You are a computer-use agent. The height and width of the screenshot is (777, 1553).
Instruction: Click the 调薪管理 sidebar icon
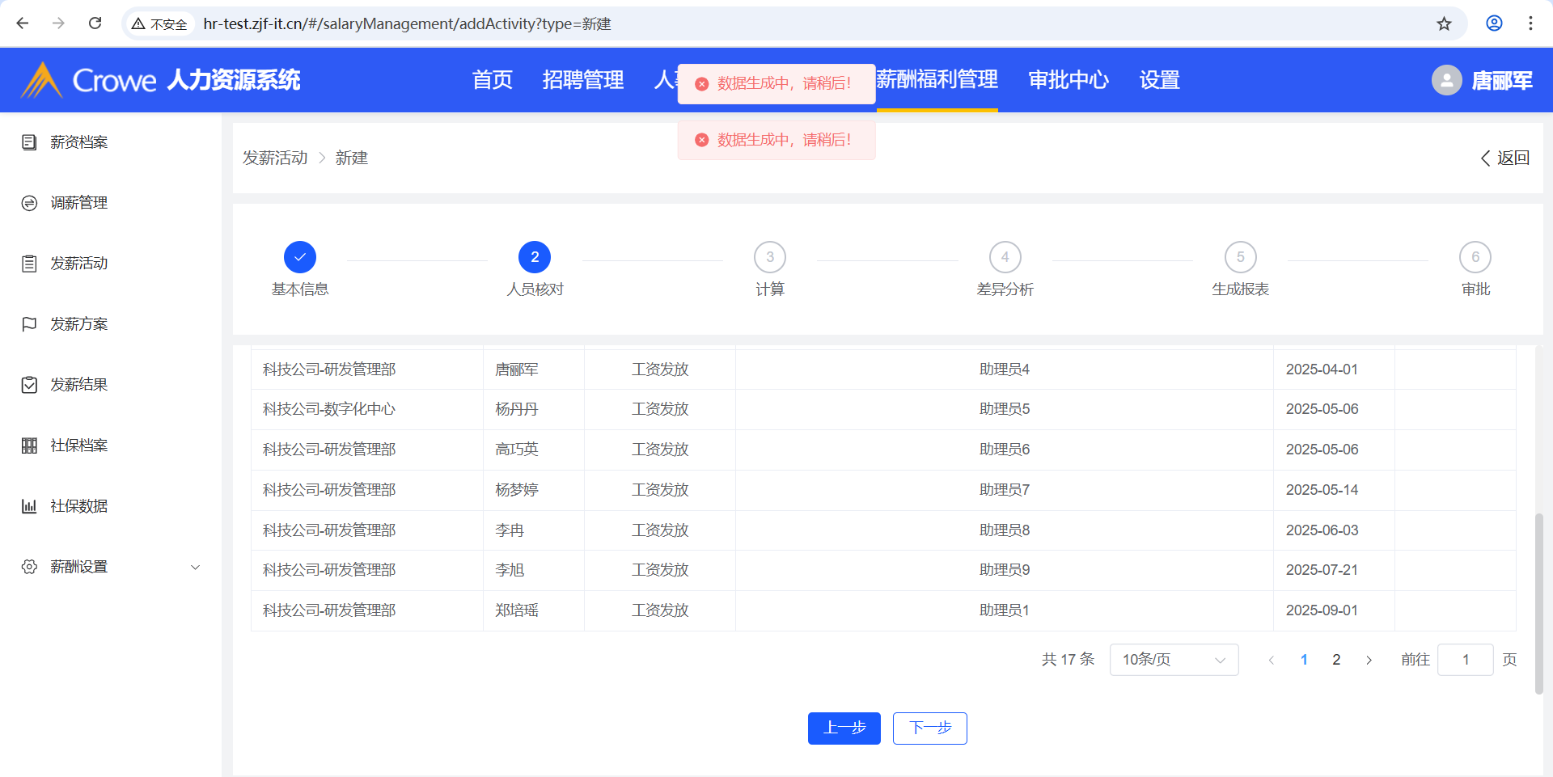(x=29, y=203)
